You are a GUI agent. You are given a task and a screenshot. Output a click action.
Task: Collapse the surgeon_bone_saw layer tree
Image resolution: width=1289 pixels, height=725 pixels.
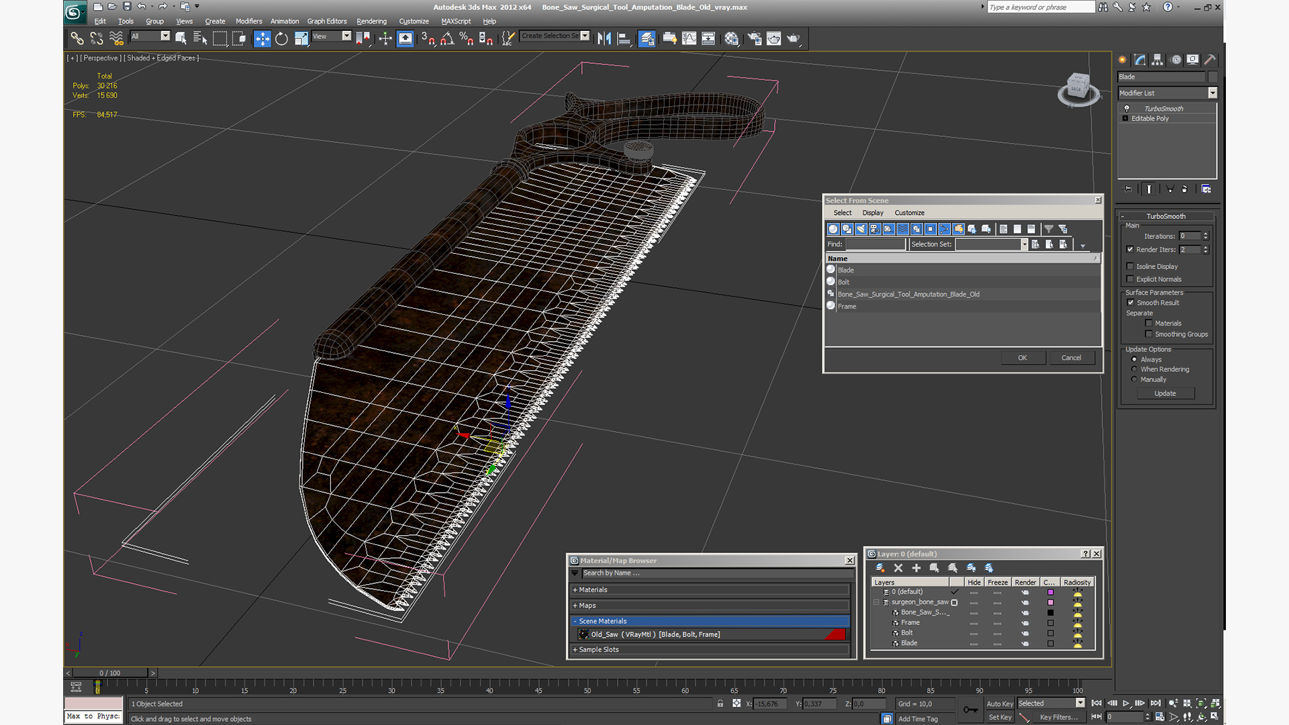[x=877, y=603]
